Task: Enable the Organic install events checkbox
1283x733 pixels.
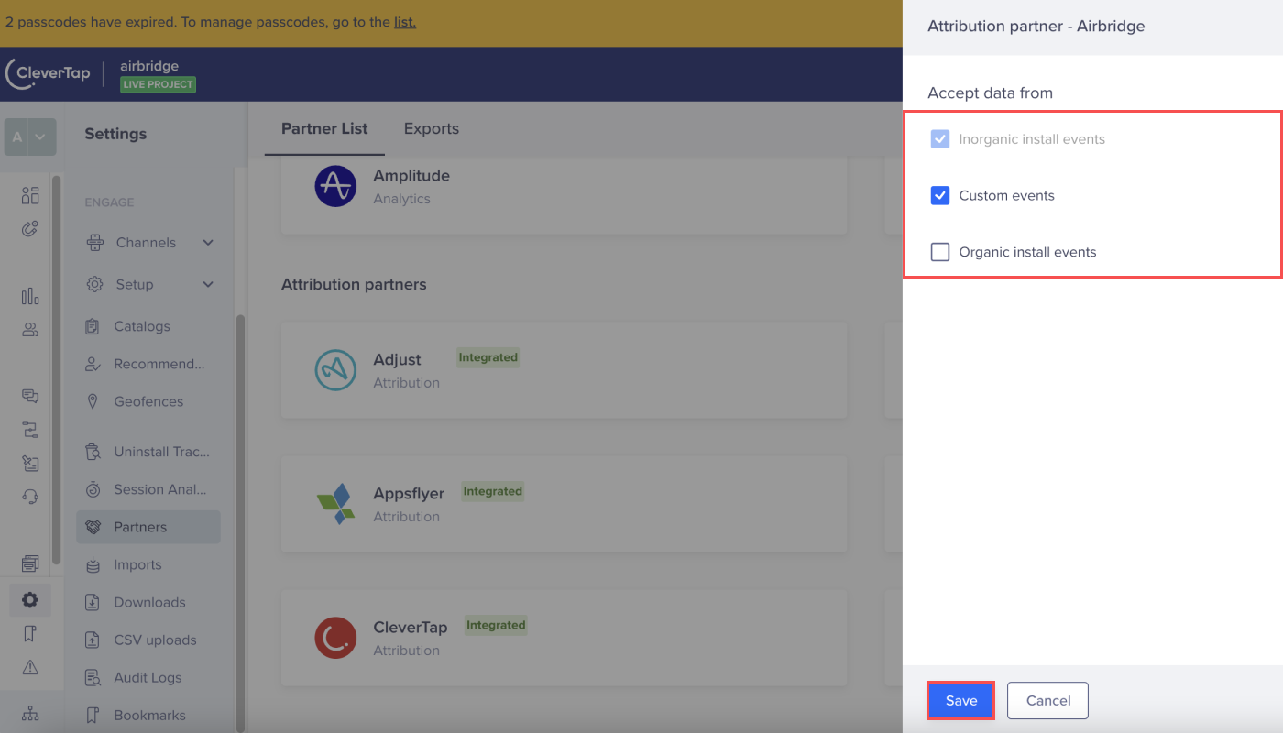Action: [940, 252]
